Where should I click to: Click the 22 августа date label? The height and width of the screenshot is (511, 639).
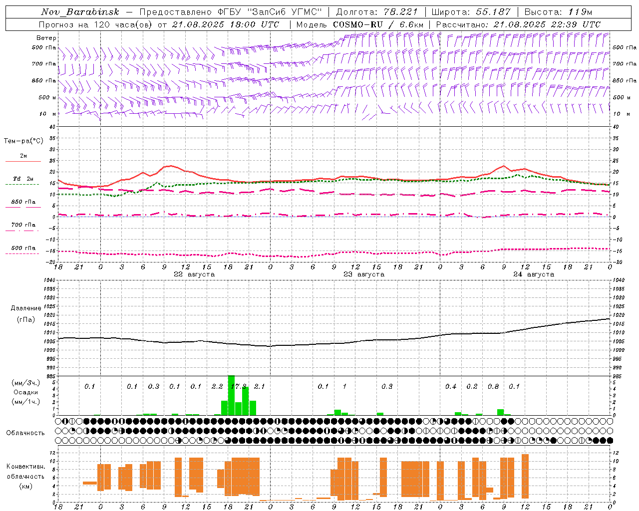[x=194, y=274]
